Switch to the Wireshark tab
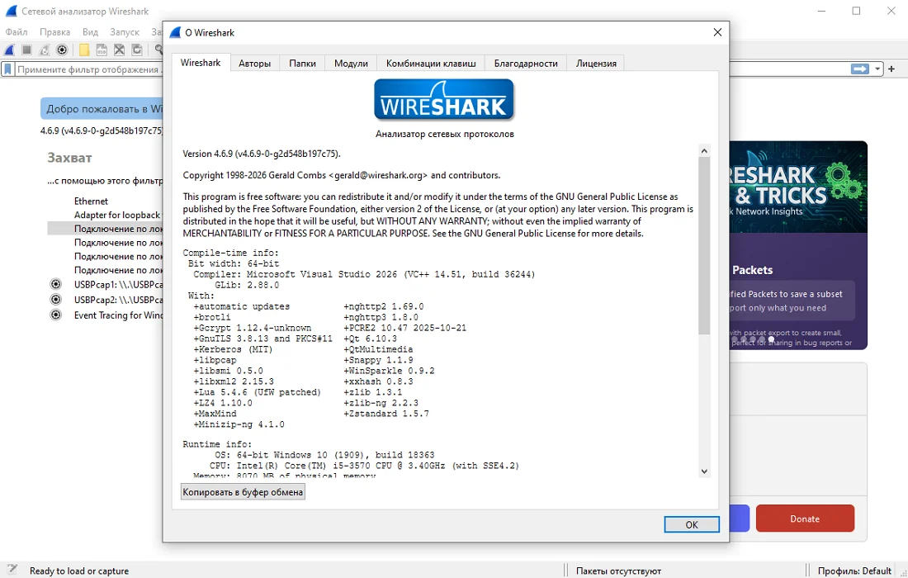The width and height of the screenshot is (908, 578). coord(201,63)
